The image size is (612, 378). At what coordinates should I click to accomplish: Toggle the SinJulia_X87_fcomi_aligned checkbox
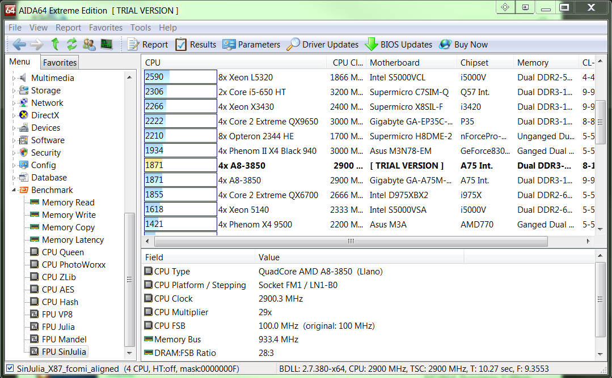tap(10, 368)
